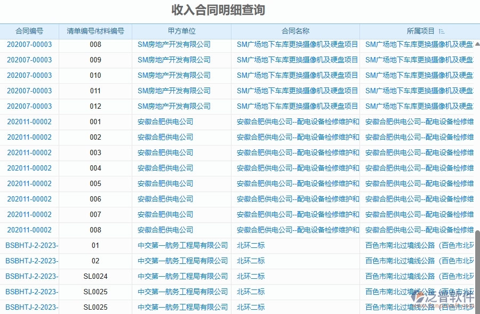Viewport: 480px width, 314px height.
Task: Click the 清单编号/材料编号 column header
Action: [x=94, y=31]
